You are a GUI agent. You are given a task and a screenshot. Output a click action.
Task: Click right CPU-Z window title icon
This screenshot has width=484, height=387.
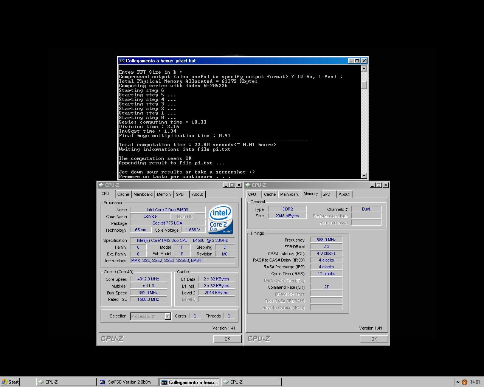248,185
